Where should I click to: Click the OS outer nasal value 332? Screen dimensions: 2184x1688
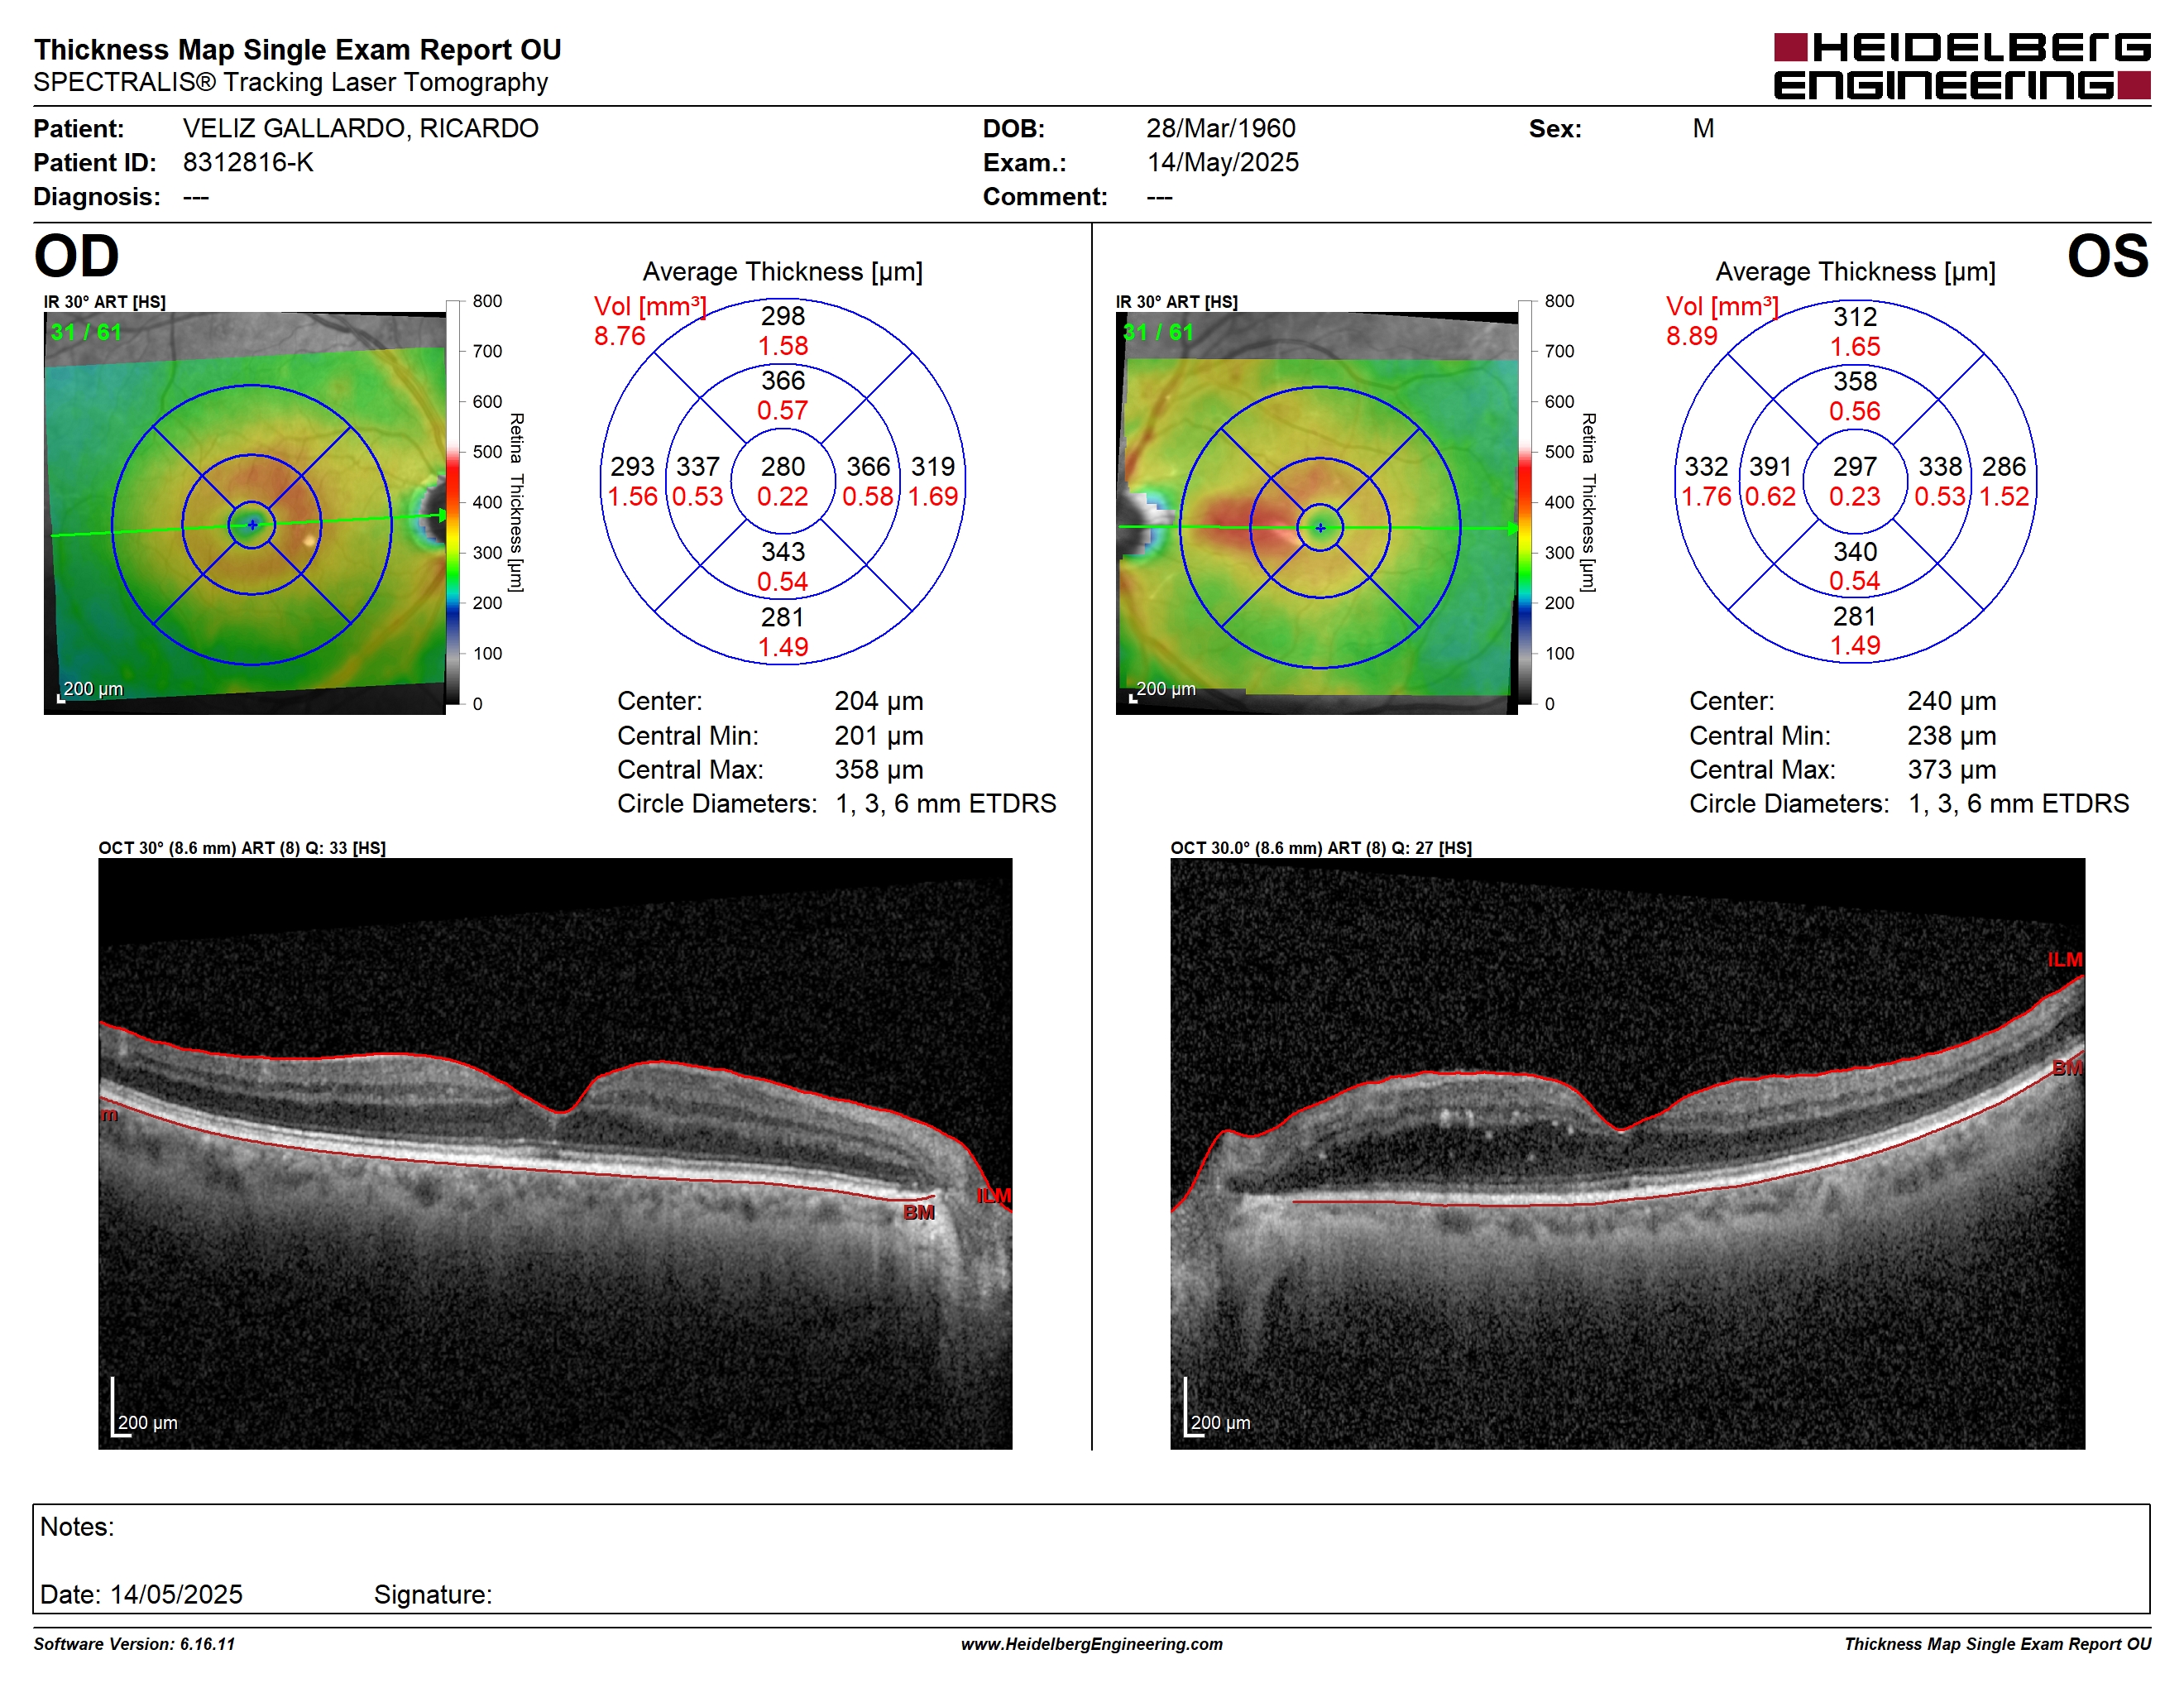click(x=1706, y=467)
